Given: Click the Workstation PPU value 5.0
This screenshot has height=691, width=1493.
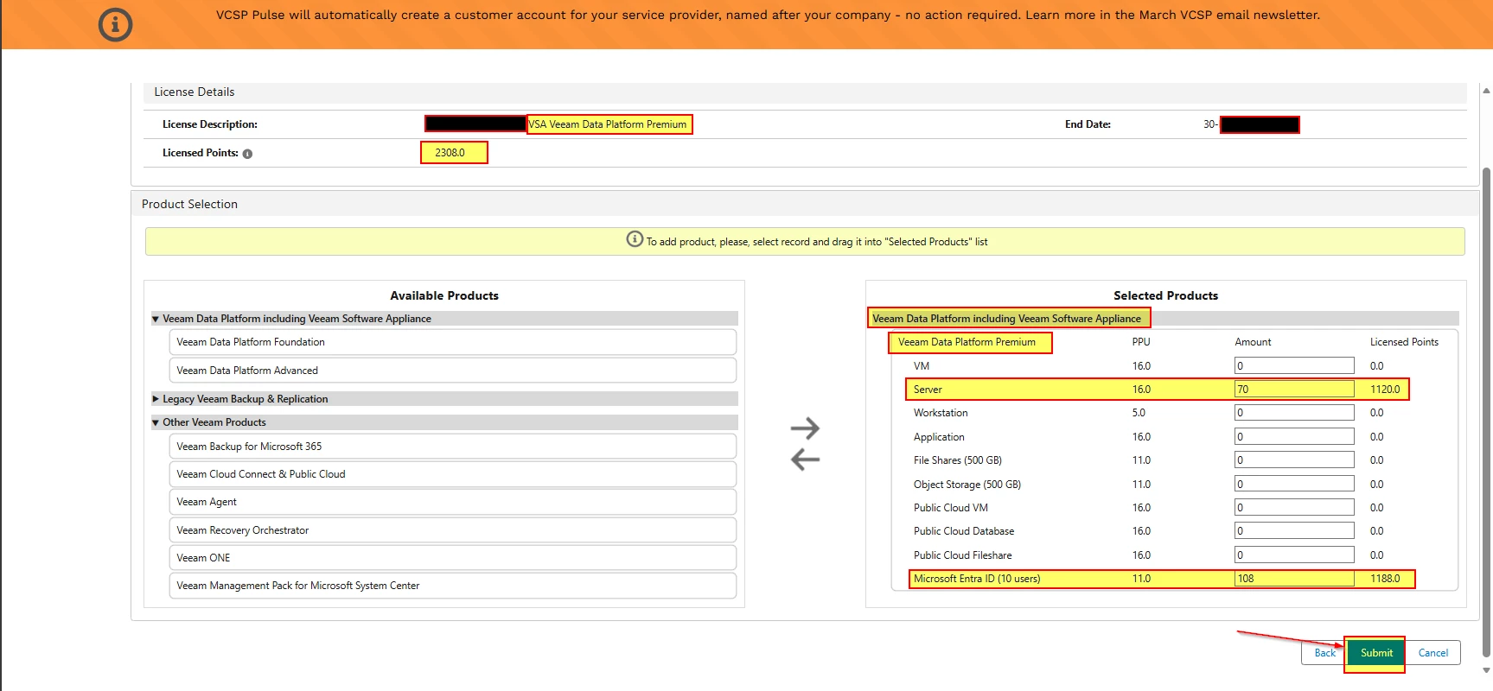Looking at the screenshot, I should point(1139,413).
